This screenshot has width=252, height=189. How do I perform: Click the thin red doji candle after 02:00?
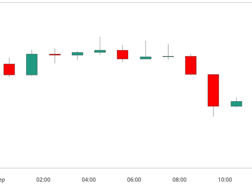(x=55, y=54)
